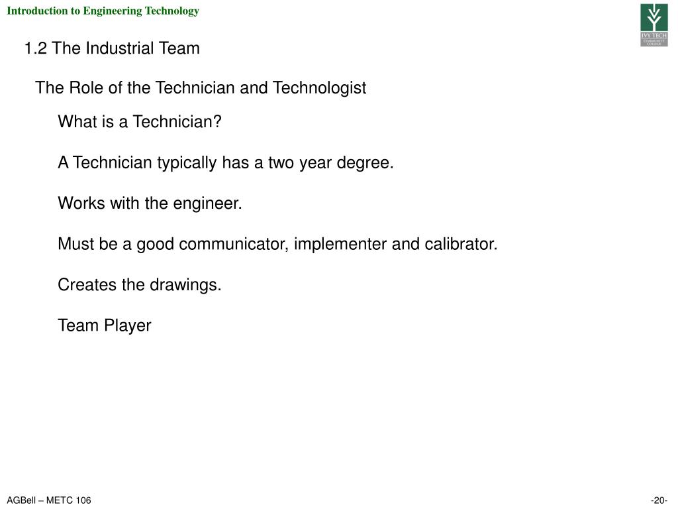Click the 'AGBell – METC 106' footer
The height and width of the screenshot is (509, 678).
pos(49,500)
